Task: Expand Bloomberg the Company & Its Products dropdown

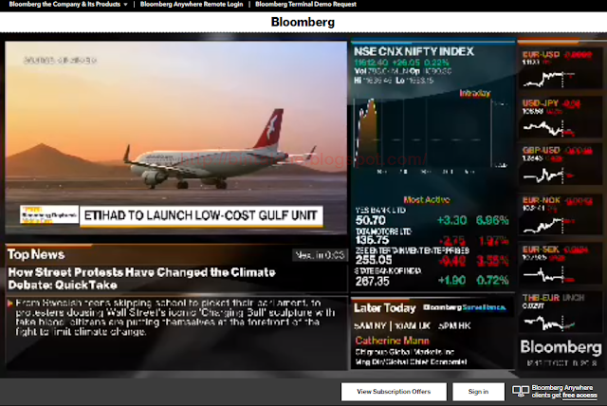Action: 68,4
